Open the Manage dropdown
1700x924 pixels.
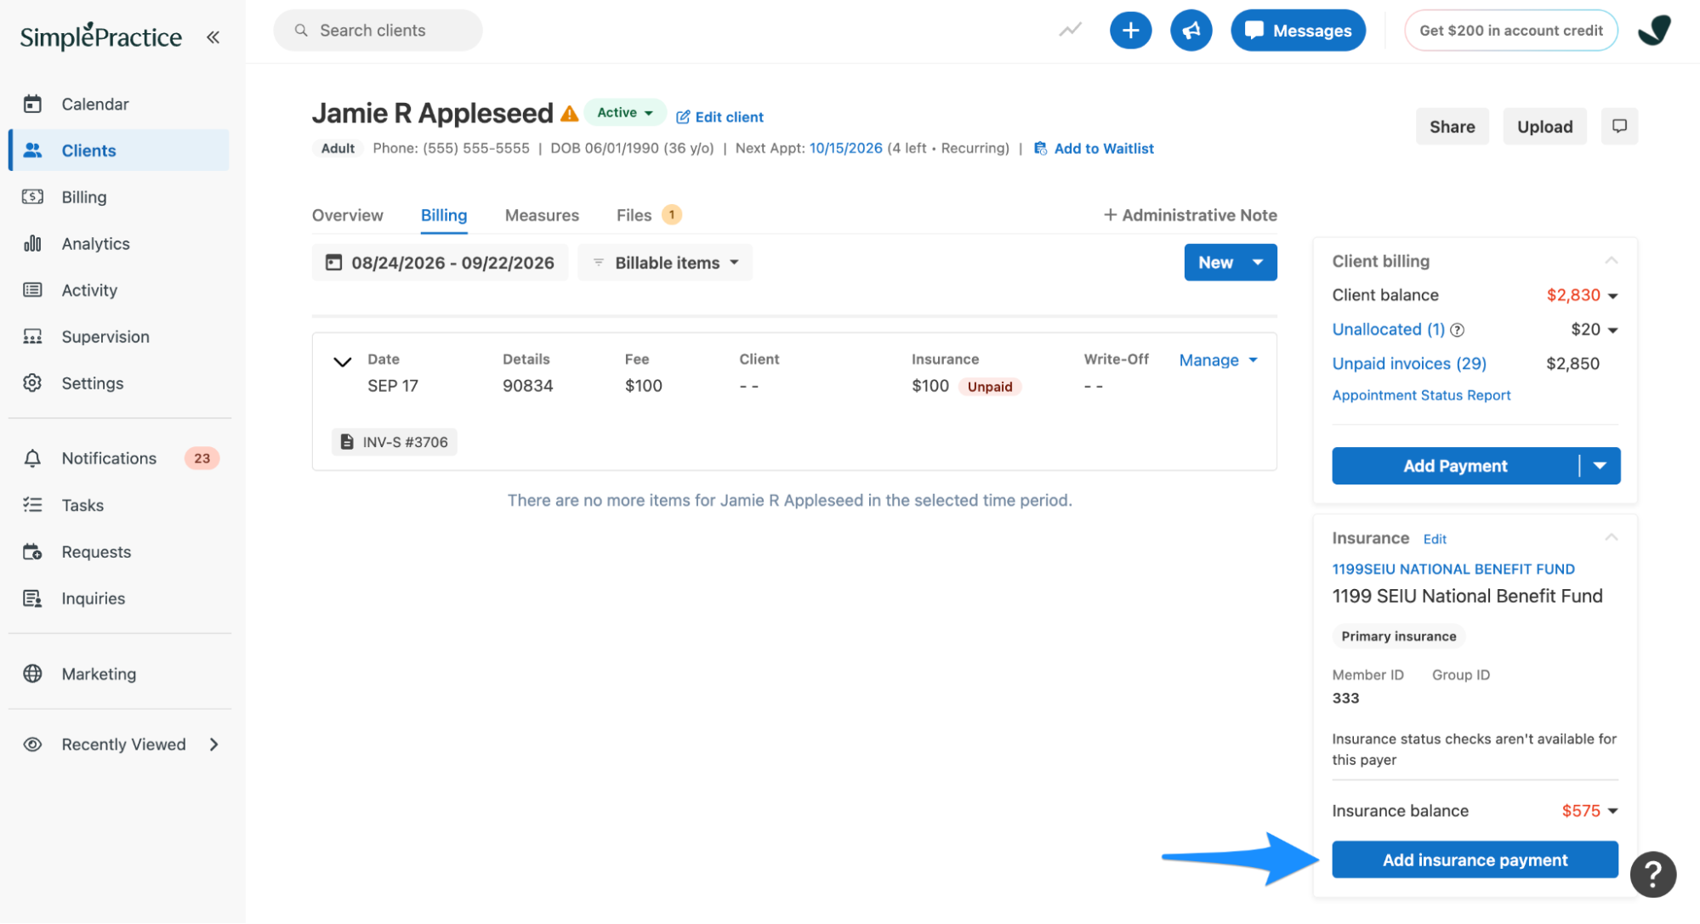click(x=1218, y=360)
